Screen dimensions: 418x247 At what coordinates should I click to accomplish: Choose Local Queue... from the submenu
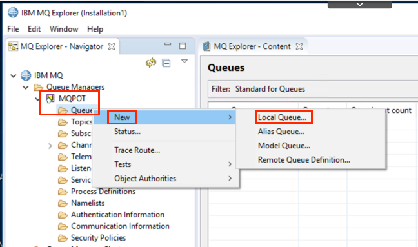click(282, 117)
